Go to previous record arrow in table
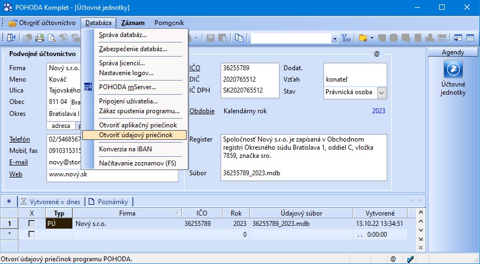The width and height of the screenshot is (480, 264). click(421, 221)
